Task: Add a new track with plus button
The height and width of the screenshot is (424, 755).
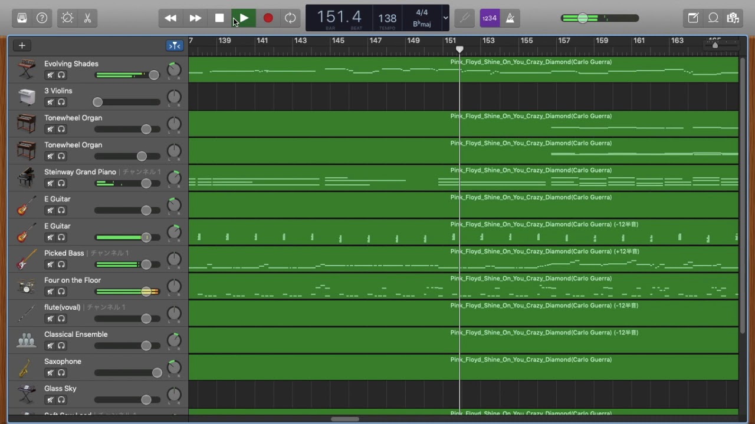Action: [22, 45]
